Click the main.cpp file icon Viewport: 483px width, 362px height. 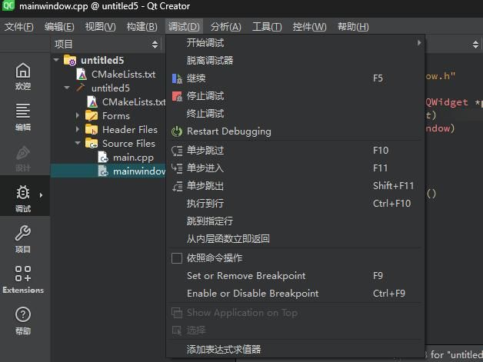[x=103, y=158]
